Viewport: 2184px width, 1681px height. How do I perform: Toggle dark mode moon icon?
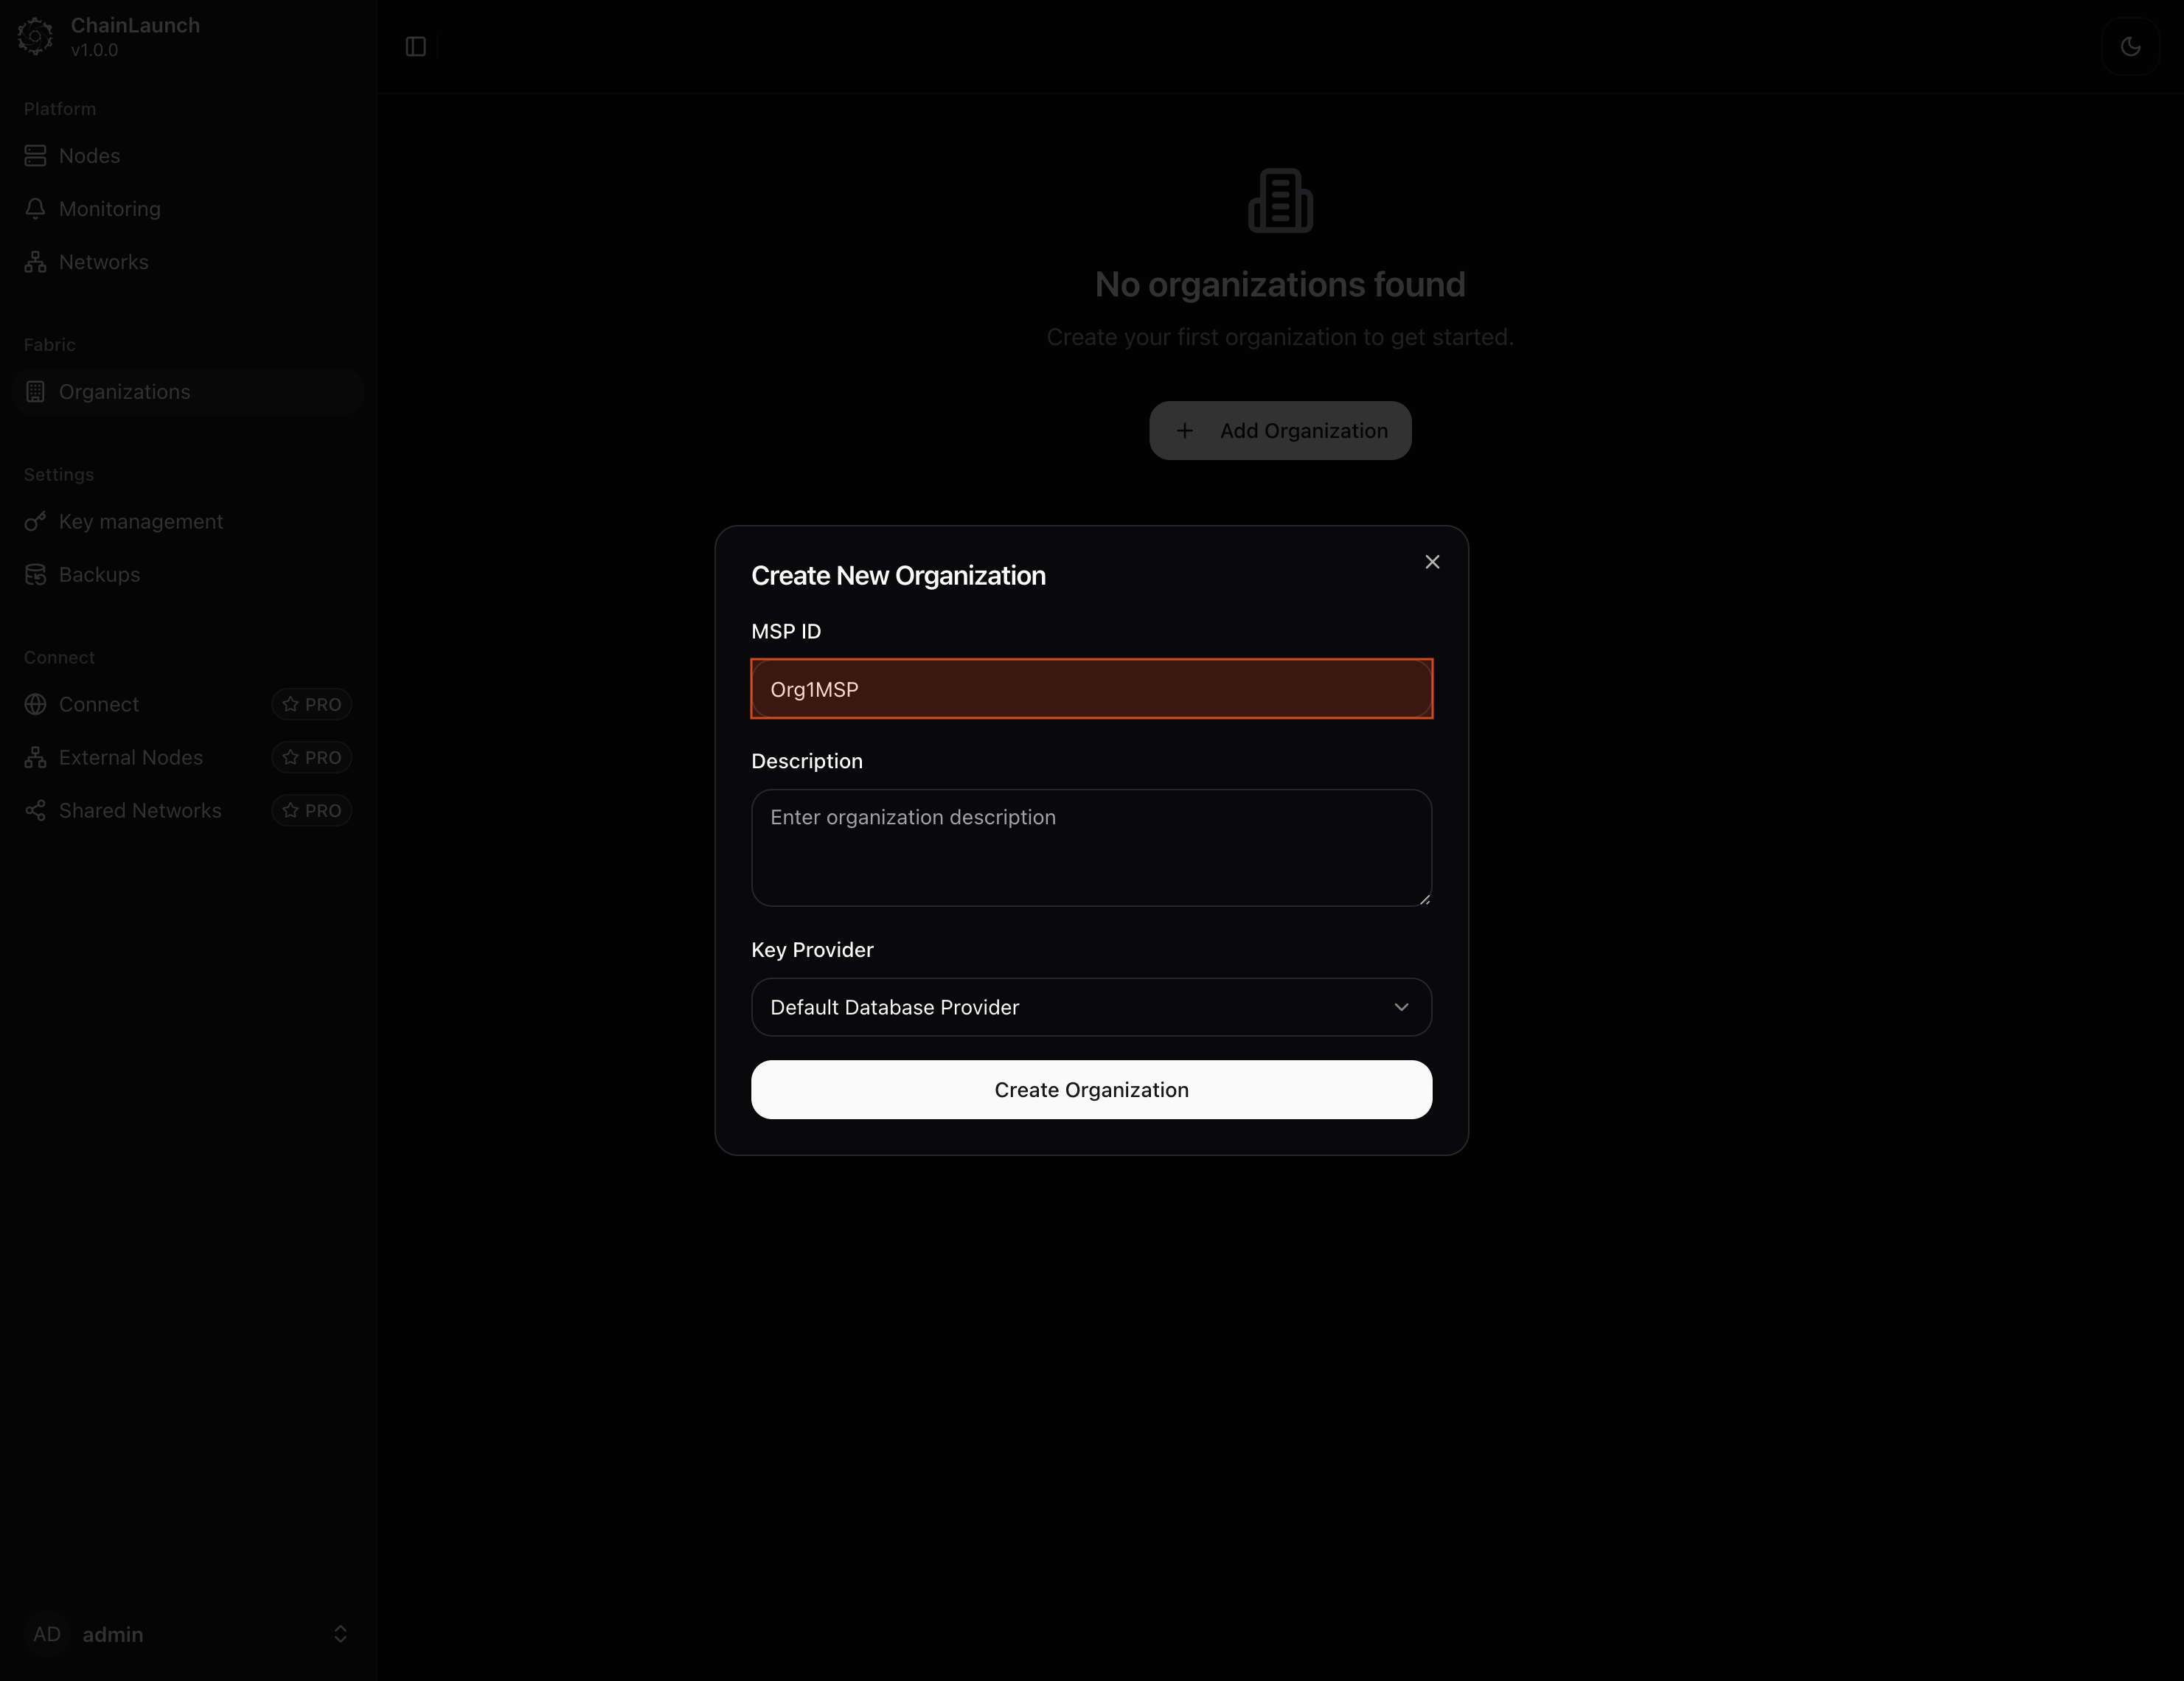(x=2130, y=47)
